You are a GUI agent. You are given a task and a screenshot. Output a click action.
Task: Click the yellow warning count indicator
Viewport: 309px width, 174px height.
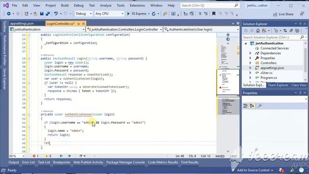point(48,156)
